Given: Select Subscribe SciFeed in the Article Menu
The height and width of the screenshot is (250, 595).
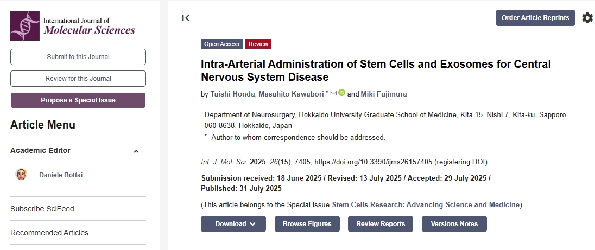Looking at the screenshot, I should point(42,209).
